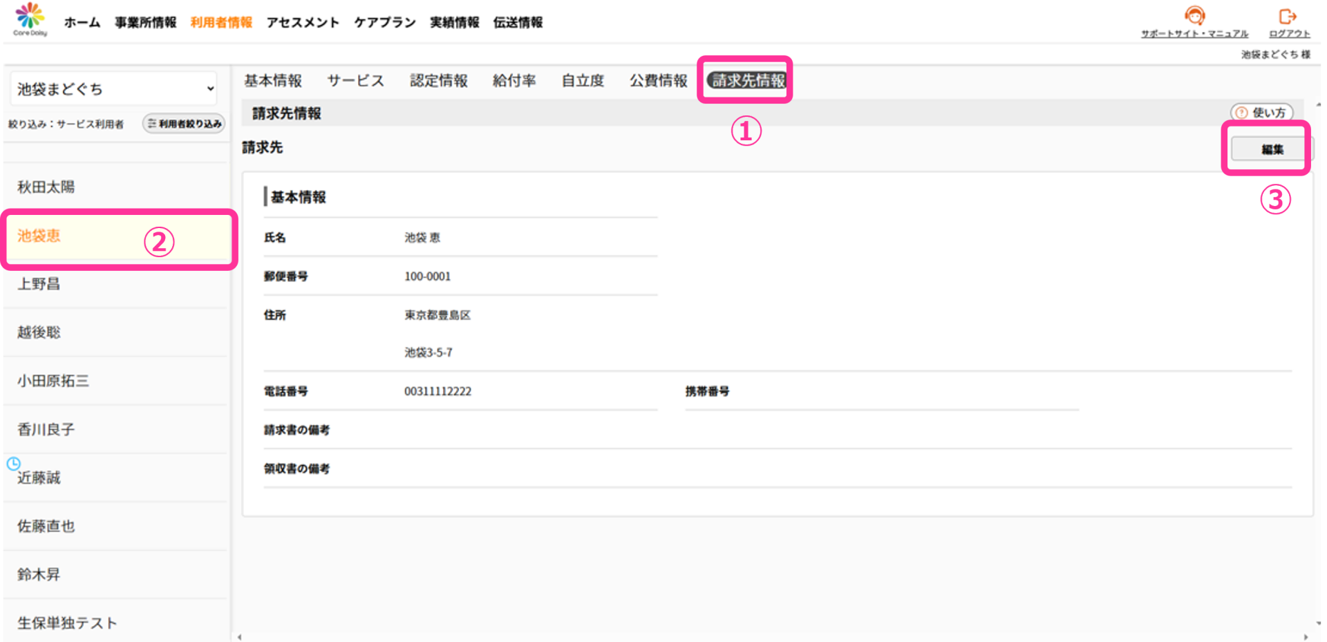Screen dimensions: 1327x642
Task: Go to the 認定情報 tab
Action: [439, 81]
